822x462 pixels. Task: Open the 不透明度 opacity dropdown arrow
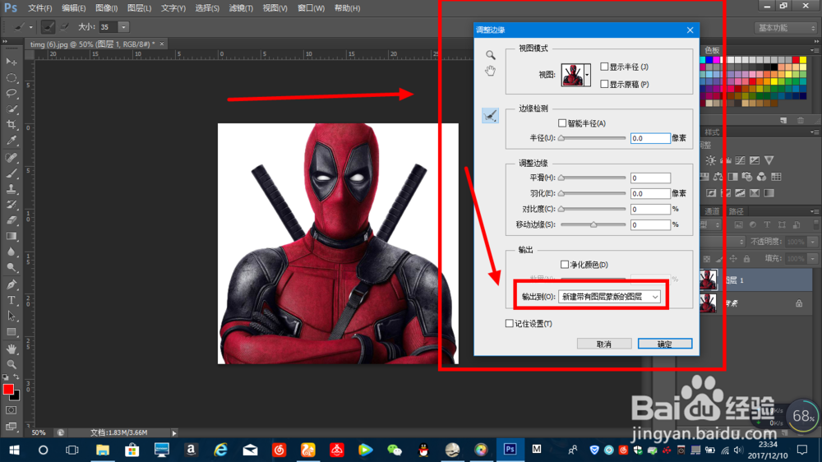tap(813, 241)
